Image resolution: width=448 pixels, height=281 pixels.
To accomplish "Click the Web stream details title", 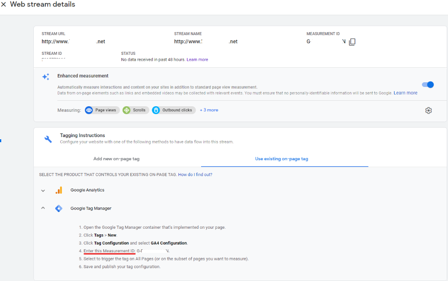I will pos(42,5).
